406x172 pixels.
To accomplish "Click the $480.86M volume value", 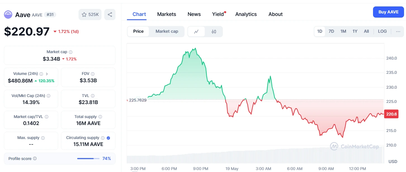I will tap(20, 81).
